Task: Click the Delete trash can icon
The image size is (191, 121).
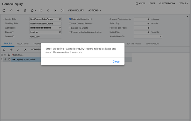Action: (25, 10)
